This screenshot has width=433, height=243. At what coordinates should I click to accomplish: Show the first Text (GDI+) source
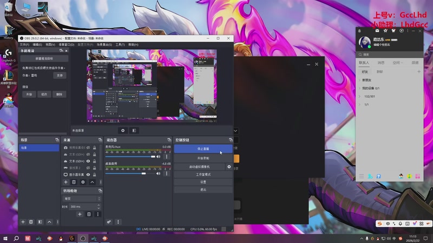tap(88, 154)
